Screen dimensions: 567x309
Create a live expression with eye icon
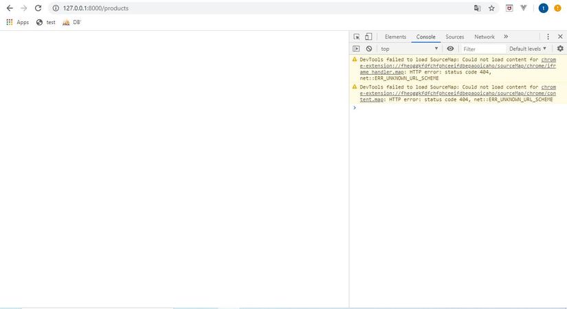(x=450, y=49)
